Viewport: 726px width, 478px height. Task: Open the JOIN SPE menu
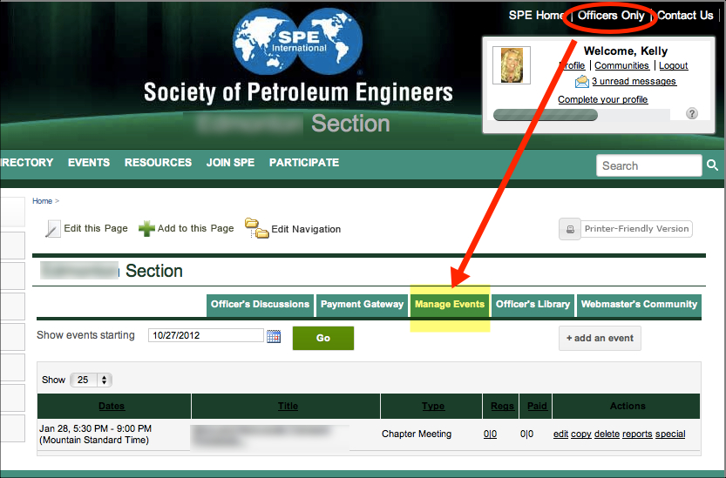pos(230,163)
